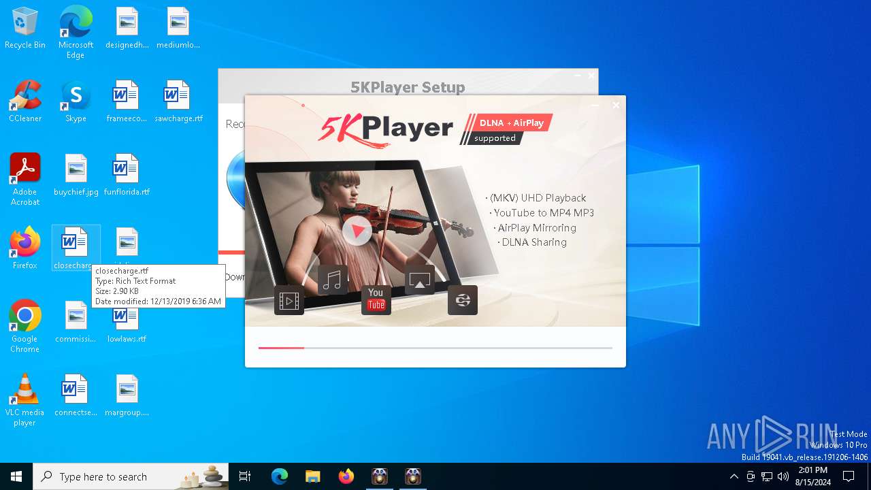The image size is (871, 490).
Task: Open the taskbar clock and date
Action: 812,476
